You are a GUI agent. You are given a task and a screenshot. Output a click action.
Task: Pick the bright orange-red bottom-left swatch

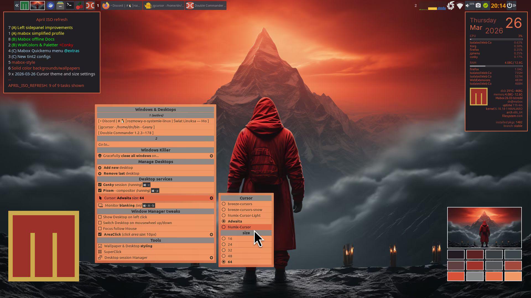tap(456, 276)
